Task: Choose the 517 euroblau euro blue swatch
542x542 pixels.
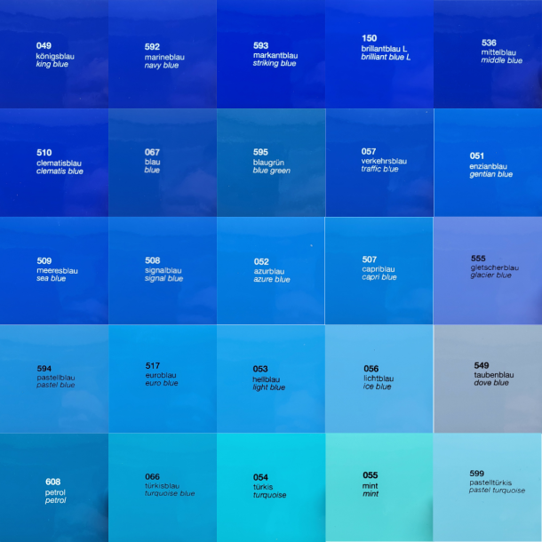Action: tap(163, 379)
